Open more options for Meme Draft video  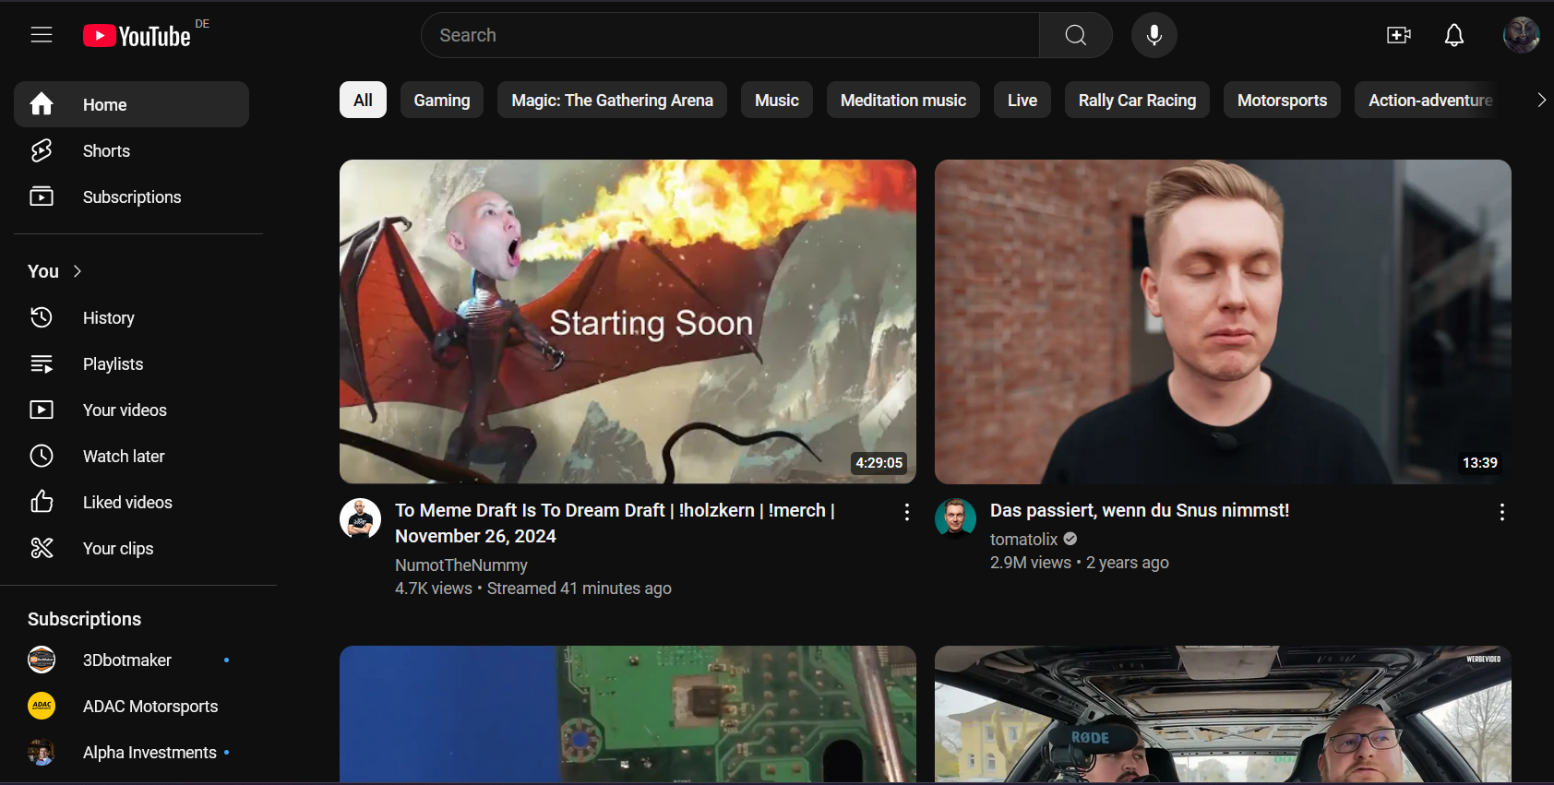point(907,512)
